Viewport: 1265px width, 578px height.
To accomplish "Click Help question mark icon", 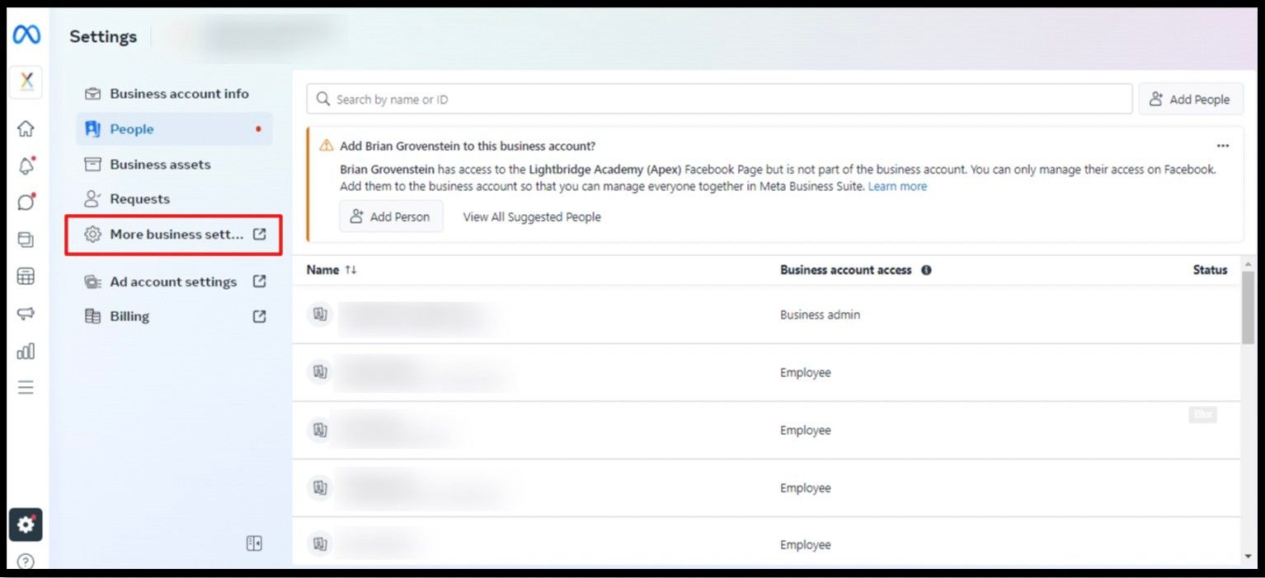I will click(26, 562).
